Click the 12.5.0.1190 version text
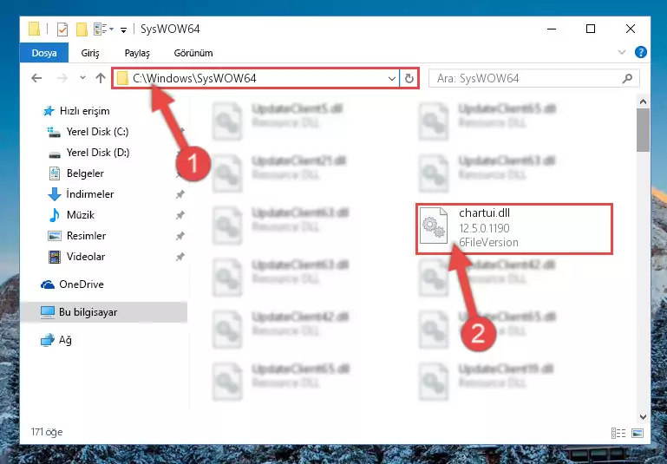Image resolution: width=667 pixels, height=464 pixels. coord(484,228)
